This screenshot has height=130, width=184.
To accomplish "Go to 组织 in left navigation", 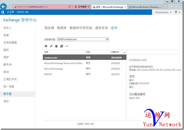I will (x=6, y=50).
